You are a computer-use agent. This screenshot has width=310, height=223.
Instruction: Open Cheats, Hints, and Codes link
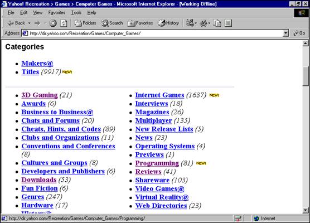[x=61, y=129]
